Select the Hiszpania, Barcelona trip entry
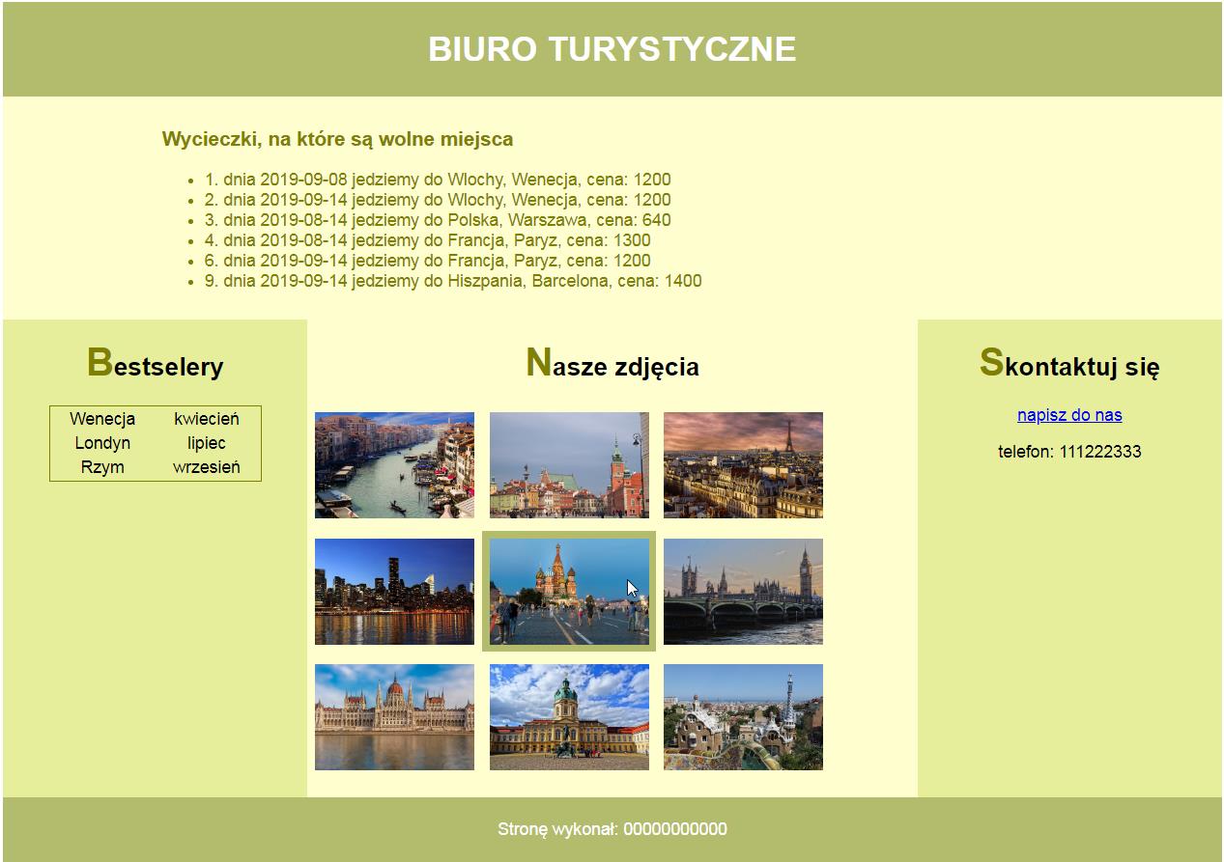Image resolution: width=1224 pixels, height=862 pixels. [x=452, y=281]
